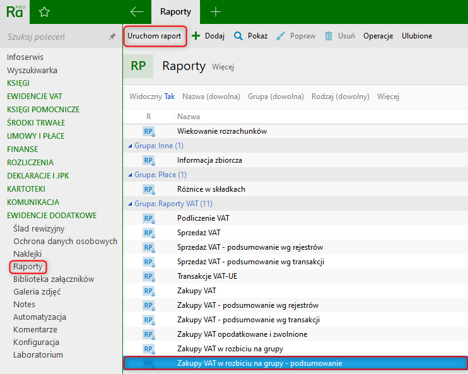Click the back arrow icon
This screenshot has width=468, height=374.
(136, 12)
